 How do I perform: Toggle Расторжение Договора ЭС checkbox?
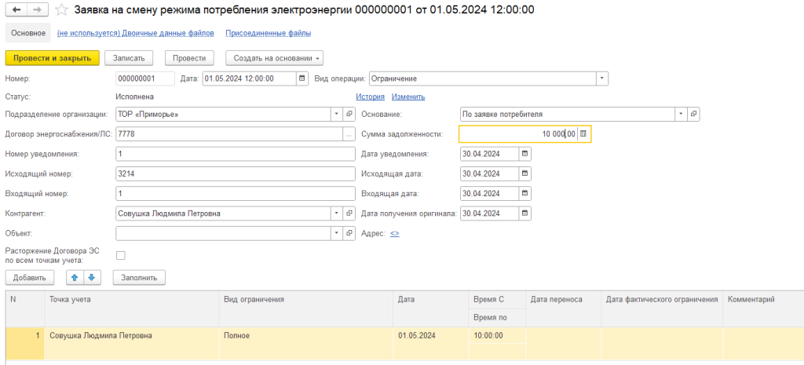[x=120, y=254]
